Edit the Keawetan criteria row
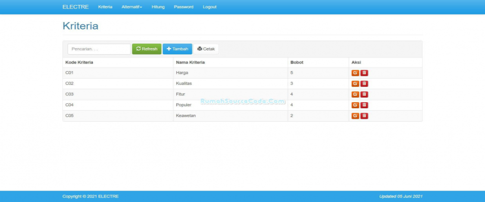Image resolution: width=485 pixels, height=202 pixels. [355, 116]
